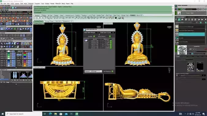Click the round gem icon in Gem Reporter
The image size is (207, 116).
(86, 40)
